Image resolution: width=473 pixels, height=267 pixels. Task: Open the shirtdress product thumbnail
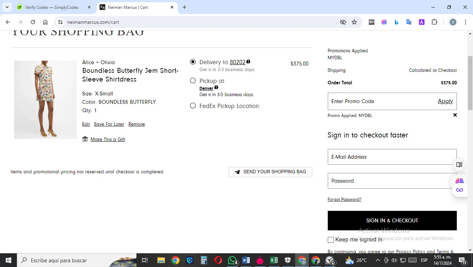[45, 100]
